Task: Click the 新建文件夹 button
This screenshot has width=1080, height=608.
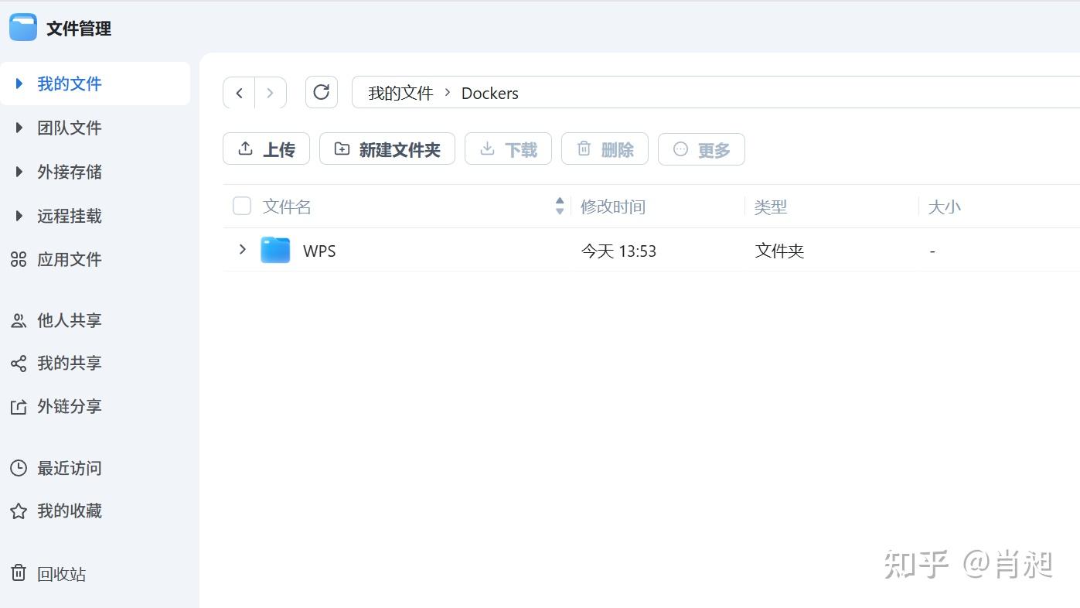Action: 387,149
